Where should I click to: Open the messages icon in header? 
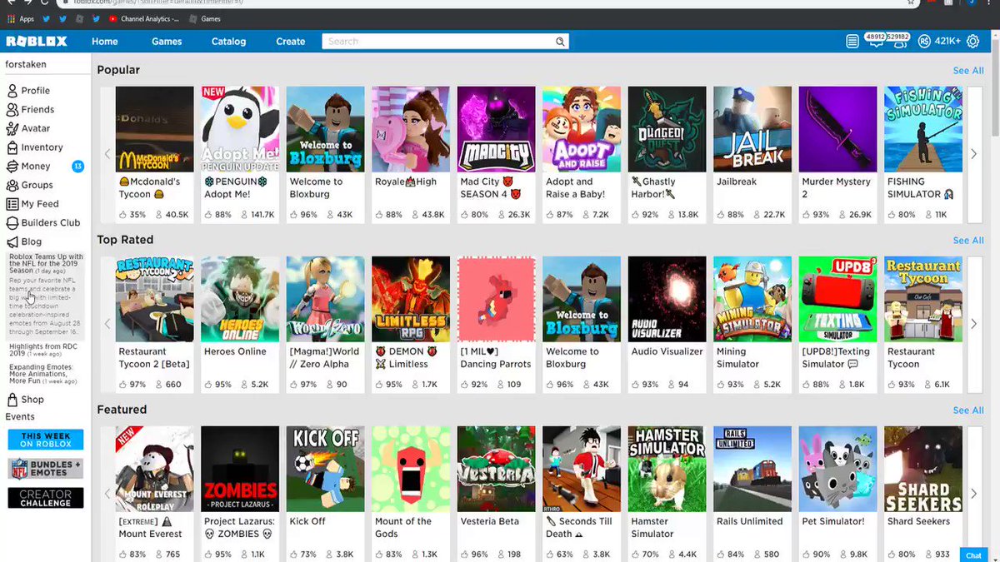tap(876, 42)
